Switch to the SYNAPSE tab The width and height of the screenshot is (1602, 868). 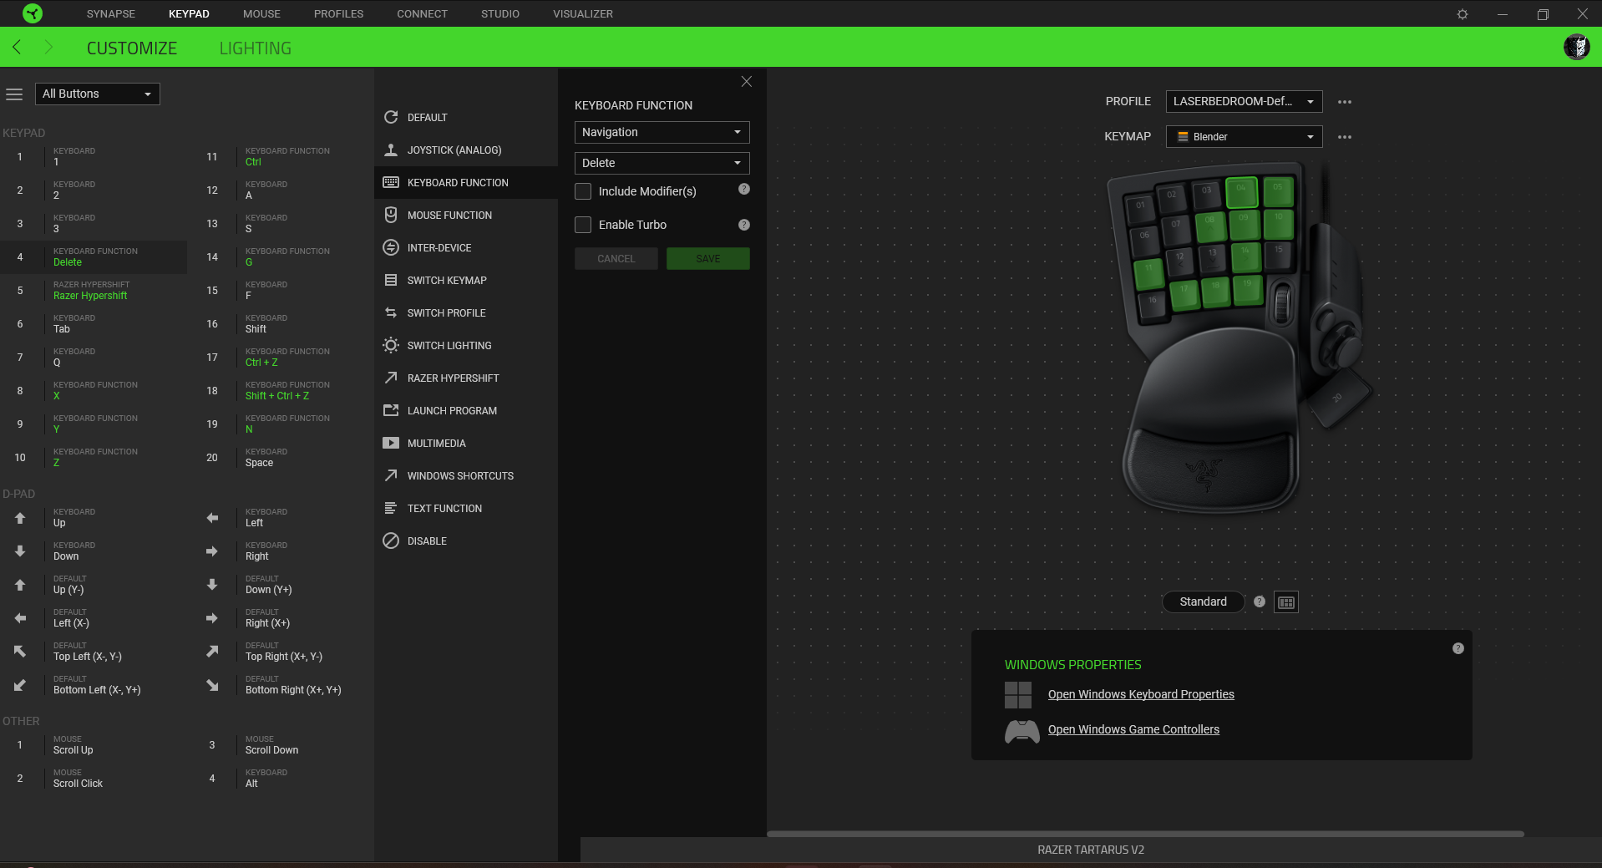click(x=111, y=13)
